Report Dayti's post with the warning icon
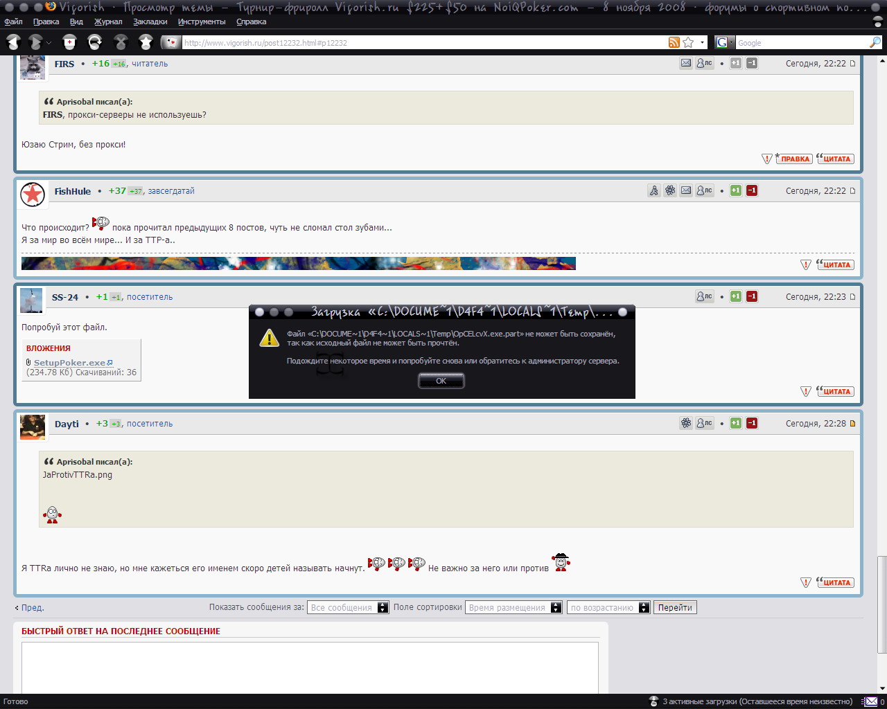This screenshot has width=887, height=709. click(805, 582)
